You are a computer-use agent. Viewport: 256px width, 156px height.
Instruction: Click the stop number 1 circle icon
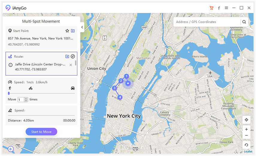[10, 65]
